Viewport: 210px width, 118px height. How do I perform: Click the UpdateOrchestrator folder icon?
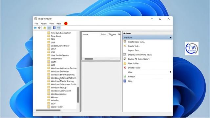(x=49, y=46)
